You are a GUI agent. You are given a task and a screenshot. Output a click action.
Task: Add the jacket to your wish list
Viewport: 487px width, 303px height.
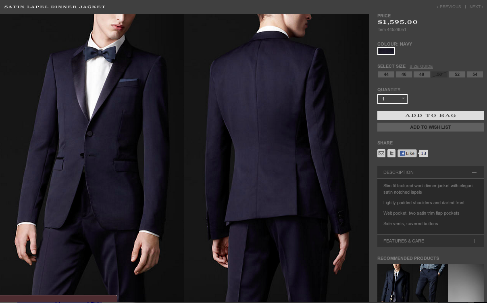pos(430,127)
